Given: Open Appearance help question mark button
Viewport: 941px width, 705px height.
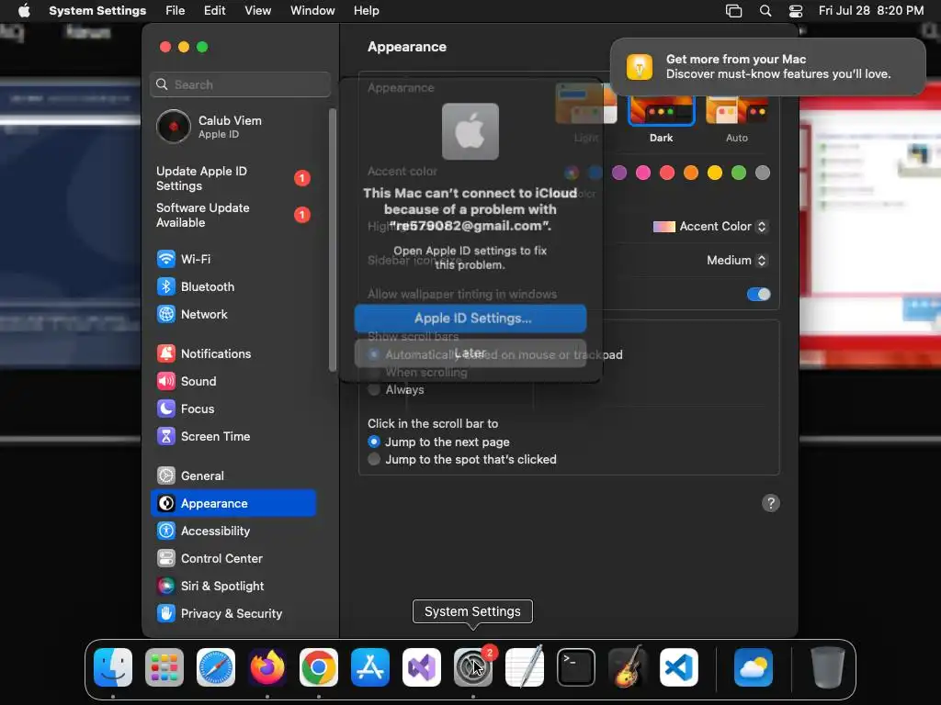Looking at the screenshot, I should 771,503.
